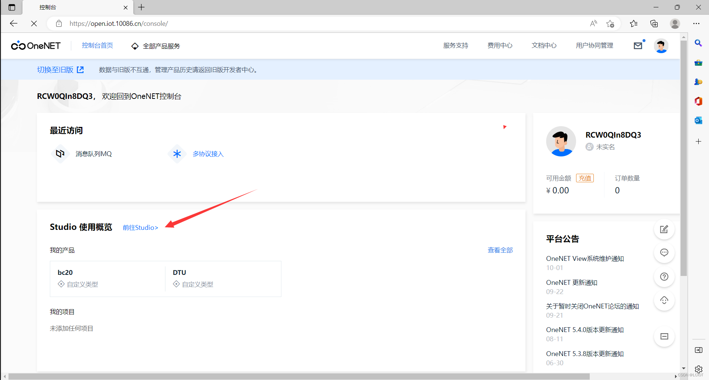Screen dimensions: 709x380
Task: Open the browser profile icon
Action: pos(675,24)
